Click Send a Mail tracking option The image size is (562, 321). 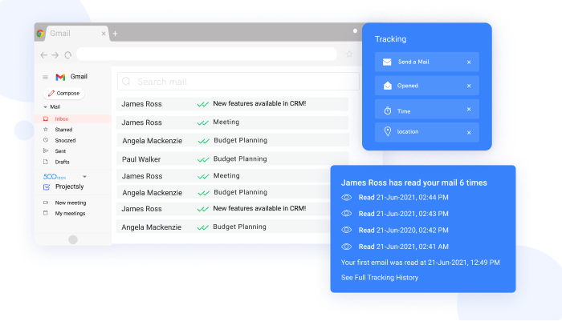click(427, 62)
